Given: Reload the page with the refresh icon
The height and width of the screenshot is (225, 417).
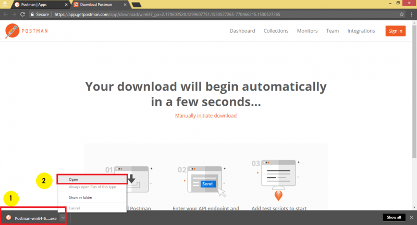Looking at the screenshot, I should click(x=23, y=15).
